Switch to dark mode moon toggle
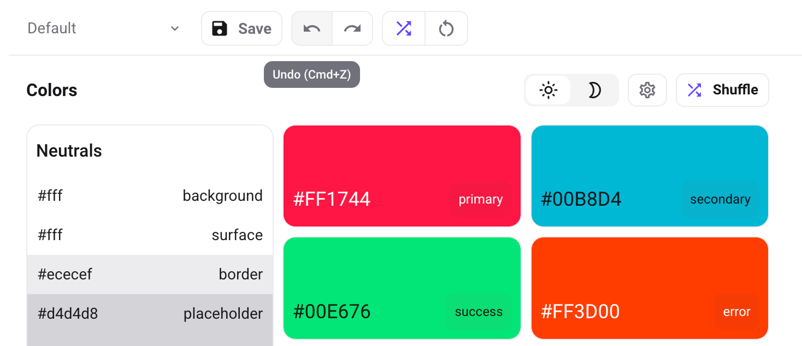 tap(594, 90)
